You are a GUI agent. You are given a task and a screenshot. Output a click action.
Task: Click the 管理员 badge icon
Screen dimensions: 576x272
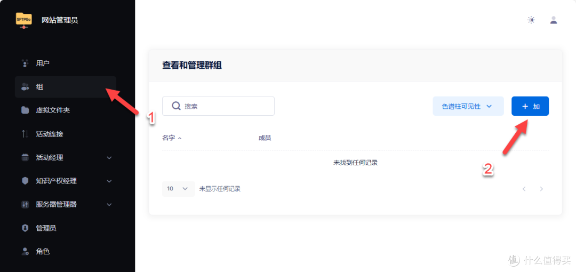tap(25, 228)
